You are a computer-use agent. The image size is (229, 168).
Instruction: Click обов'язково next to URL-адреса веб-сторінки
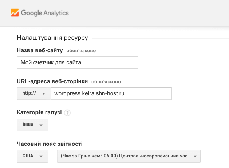[x=106, y=82]
